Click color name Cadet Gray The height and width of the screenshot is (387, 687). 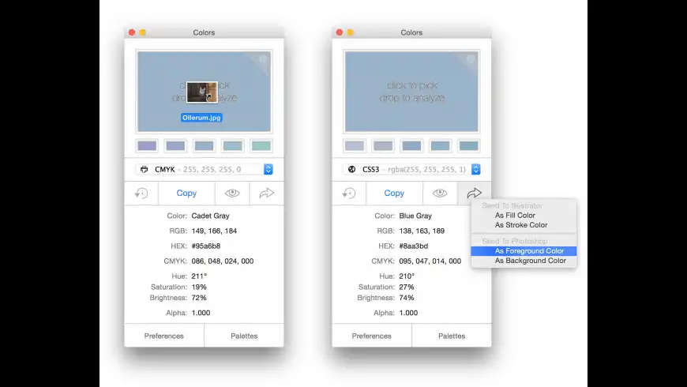point(210,216)
